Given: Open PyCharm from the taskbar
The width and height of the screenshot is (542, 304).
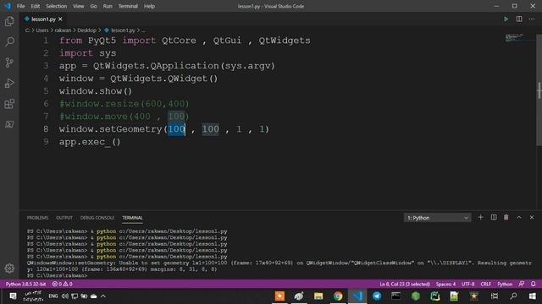Looking at the screenshot, I should (x=434, y=296).
